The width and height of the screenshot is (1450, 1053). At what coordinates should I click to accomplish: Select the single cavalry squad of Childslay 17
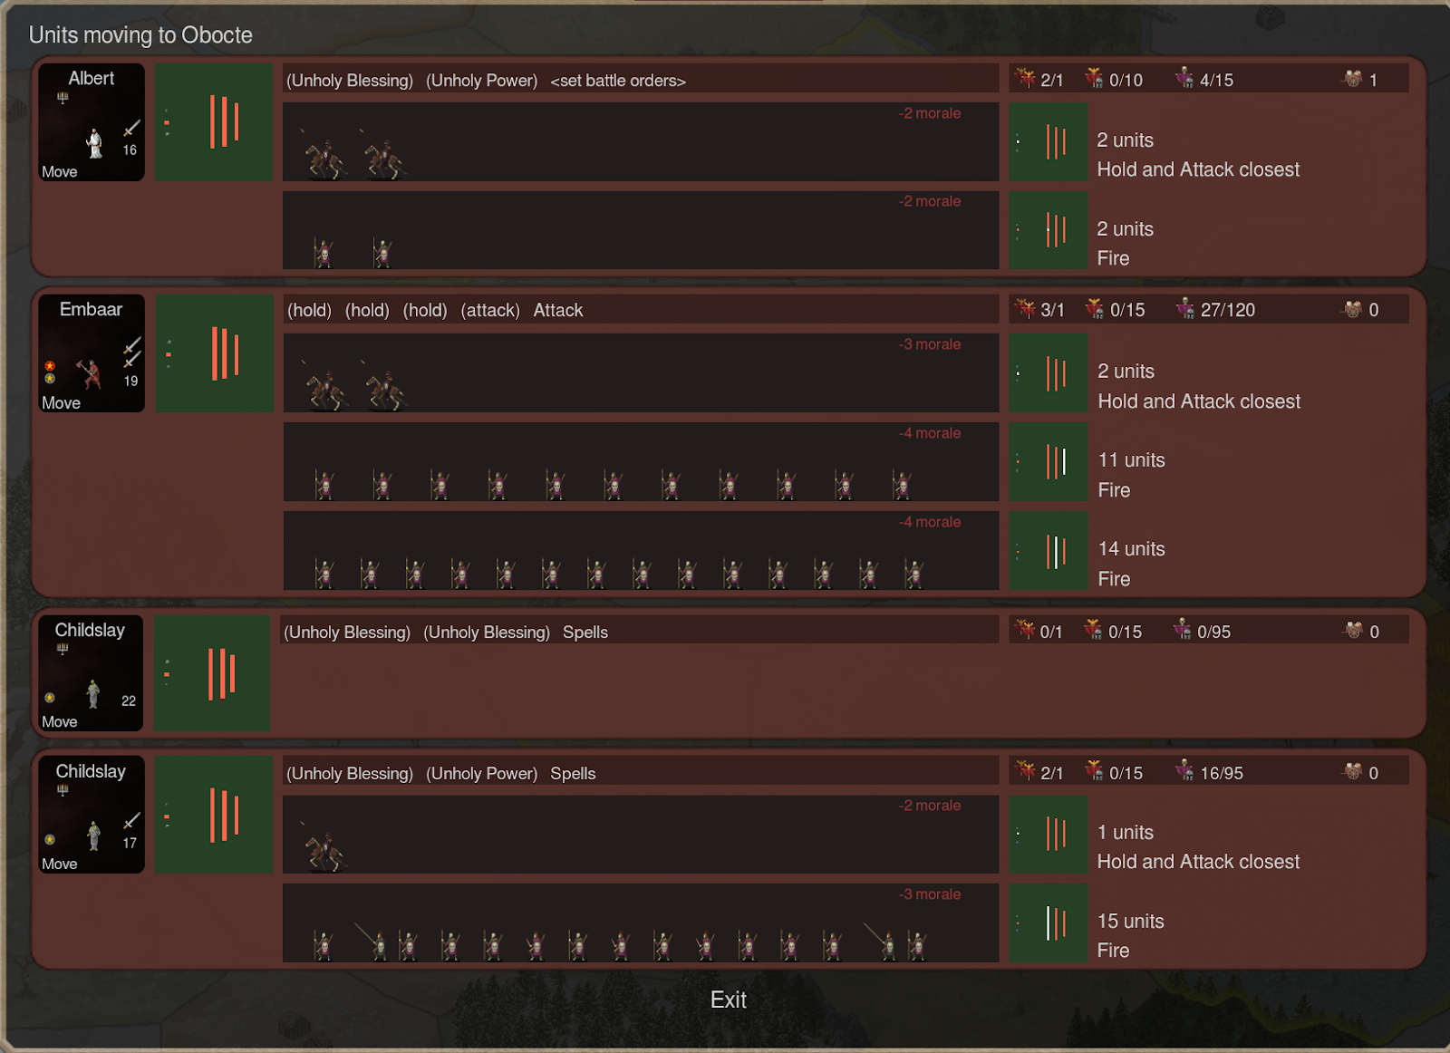(641, 835)
